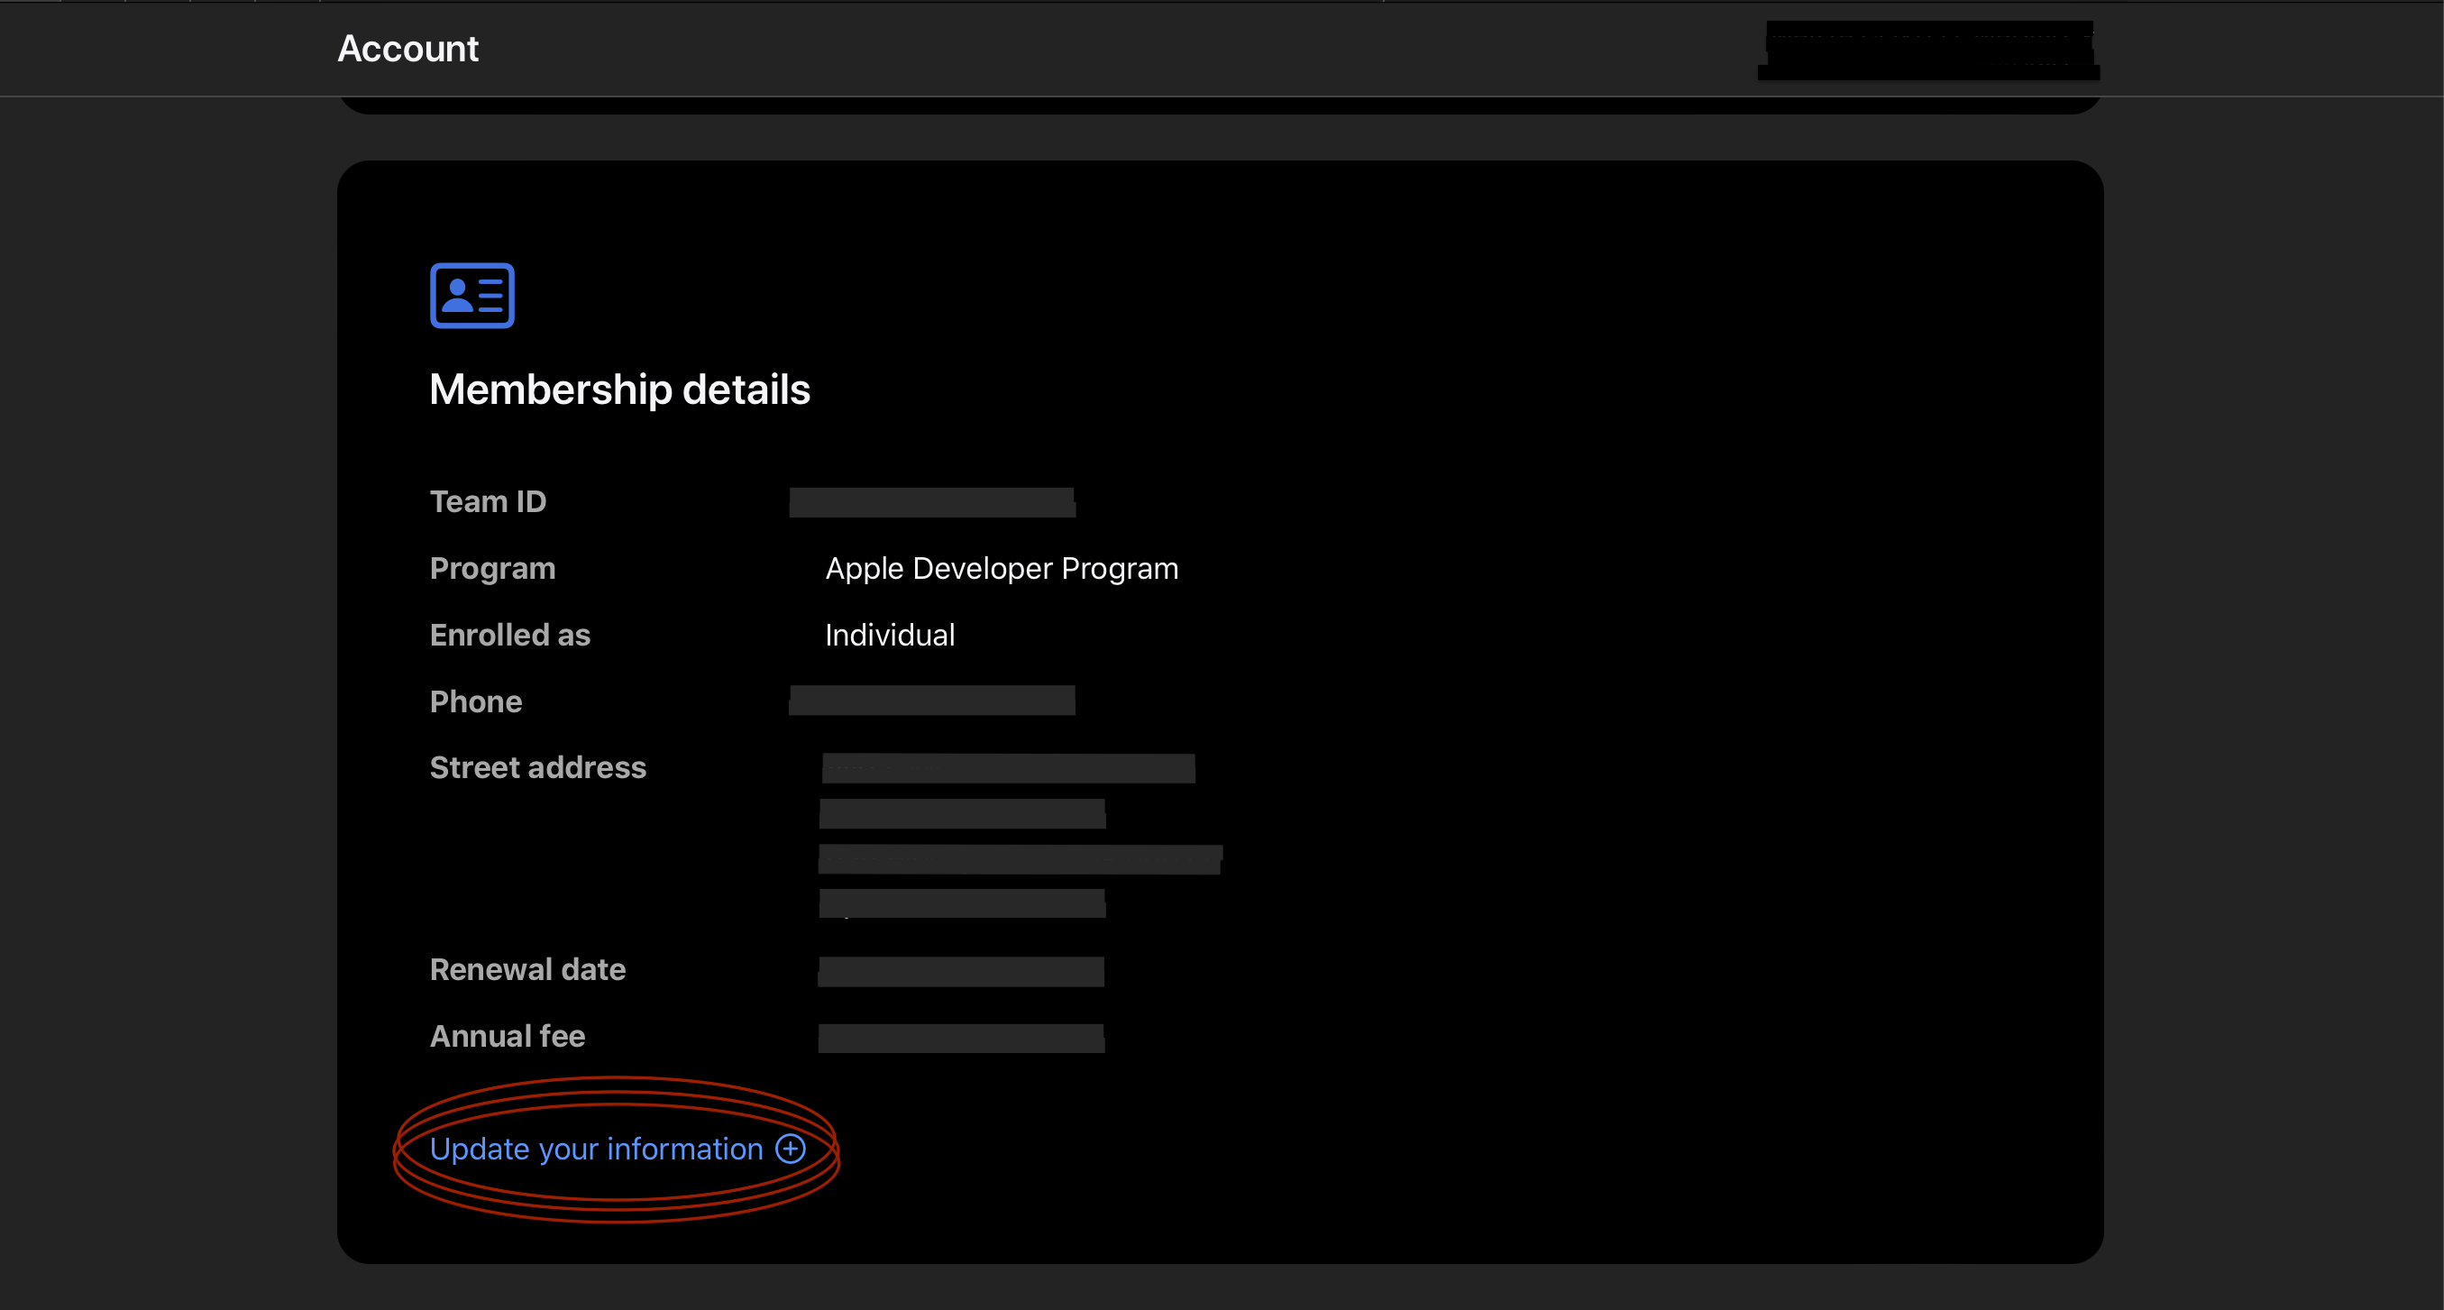Image resolution: width=2444 pixels, height=1310 pixels.
Task: Click the Membership details heading
Action: coord(619,389)
